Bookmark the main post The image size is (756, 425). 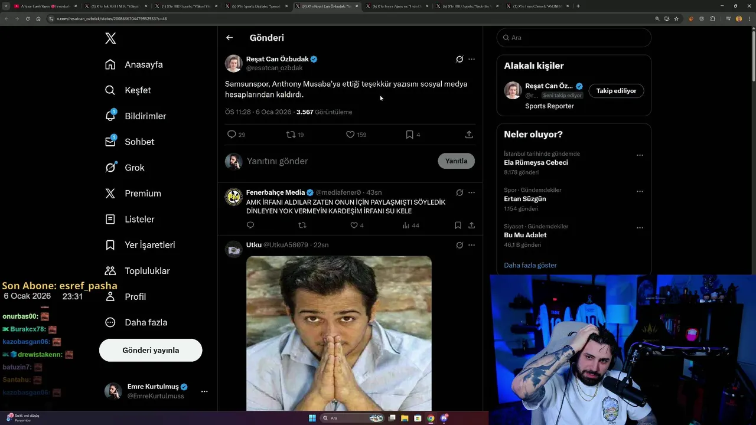[x=409, y=135]
